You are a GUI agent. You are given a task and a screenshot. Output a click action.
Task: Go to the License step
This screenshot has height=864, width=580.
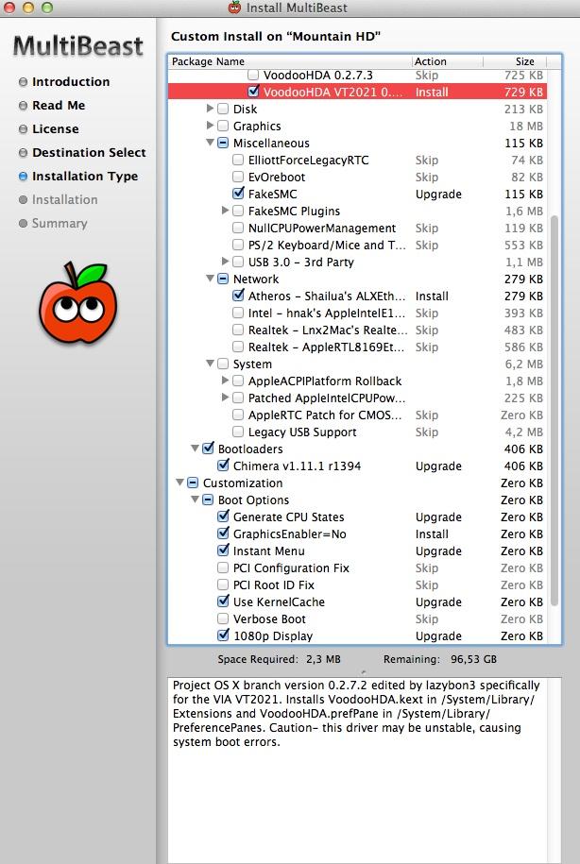point(55,129)
